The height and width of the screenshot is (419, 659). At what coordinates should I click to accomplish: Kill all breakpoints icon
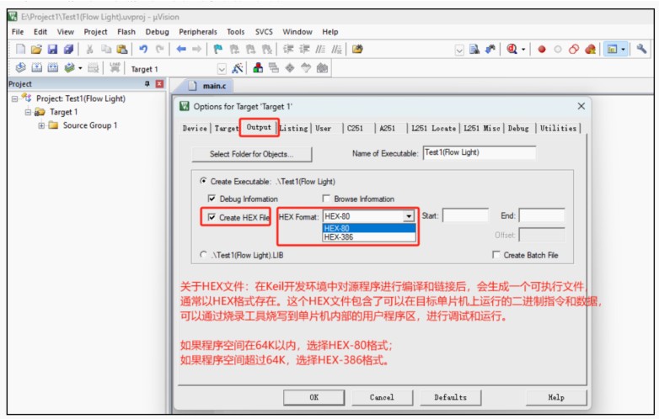click(590, 49)
